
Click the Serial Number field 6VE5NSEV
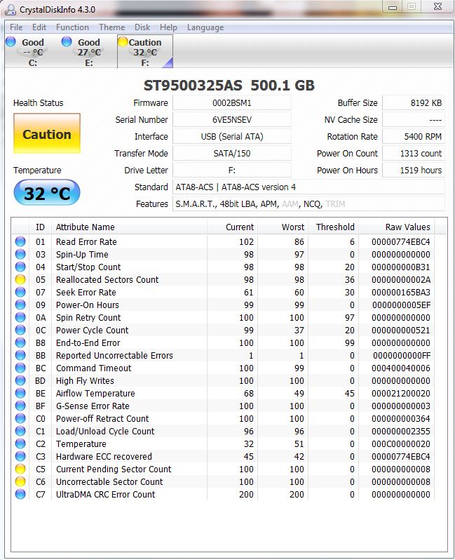[232, 119]
